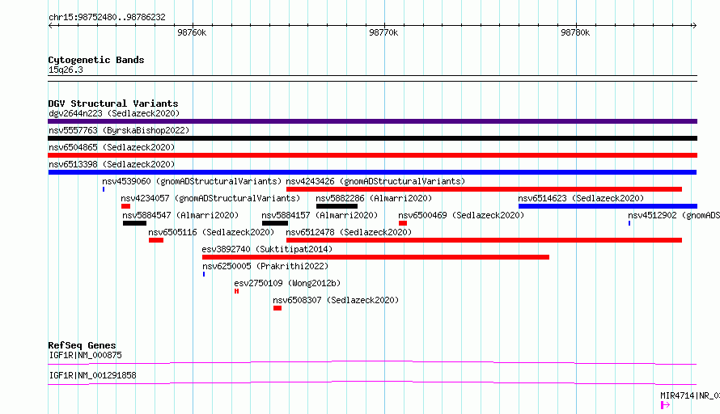Click the nsv6250005 (Prakrithi2022) label
Image resolution: width=720 pixels, height=414 pixels.
265,266
